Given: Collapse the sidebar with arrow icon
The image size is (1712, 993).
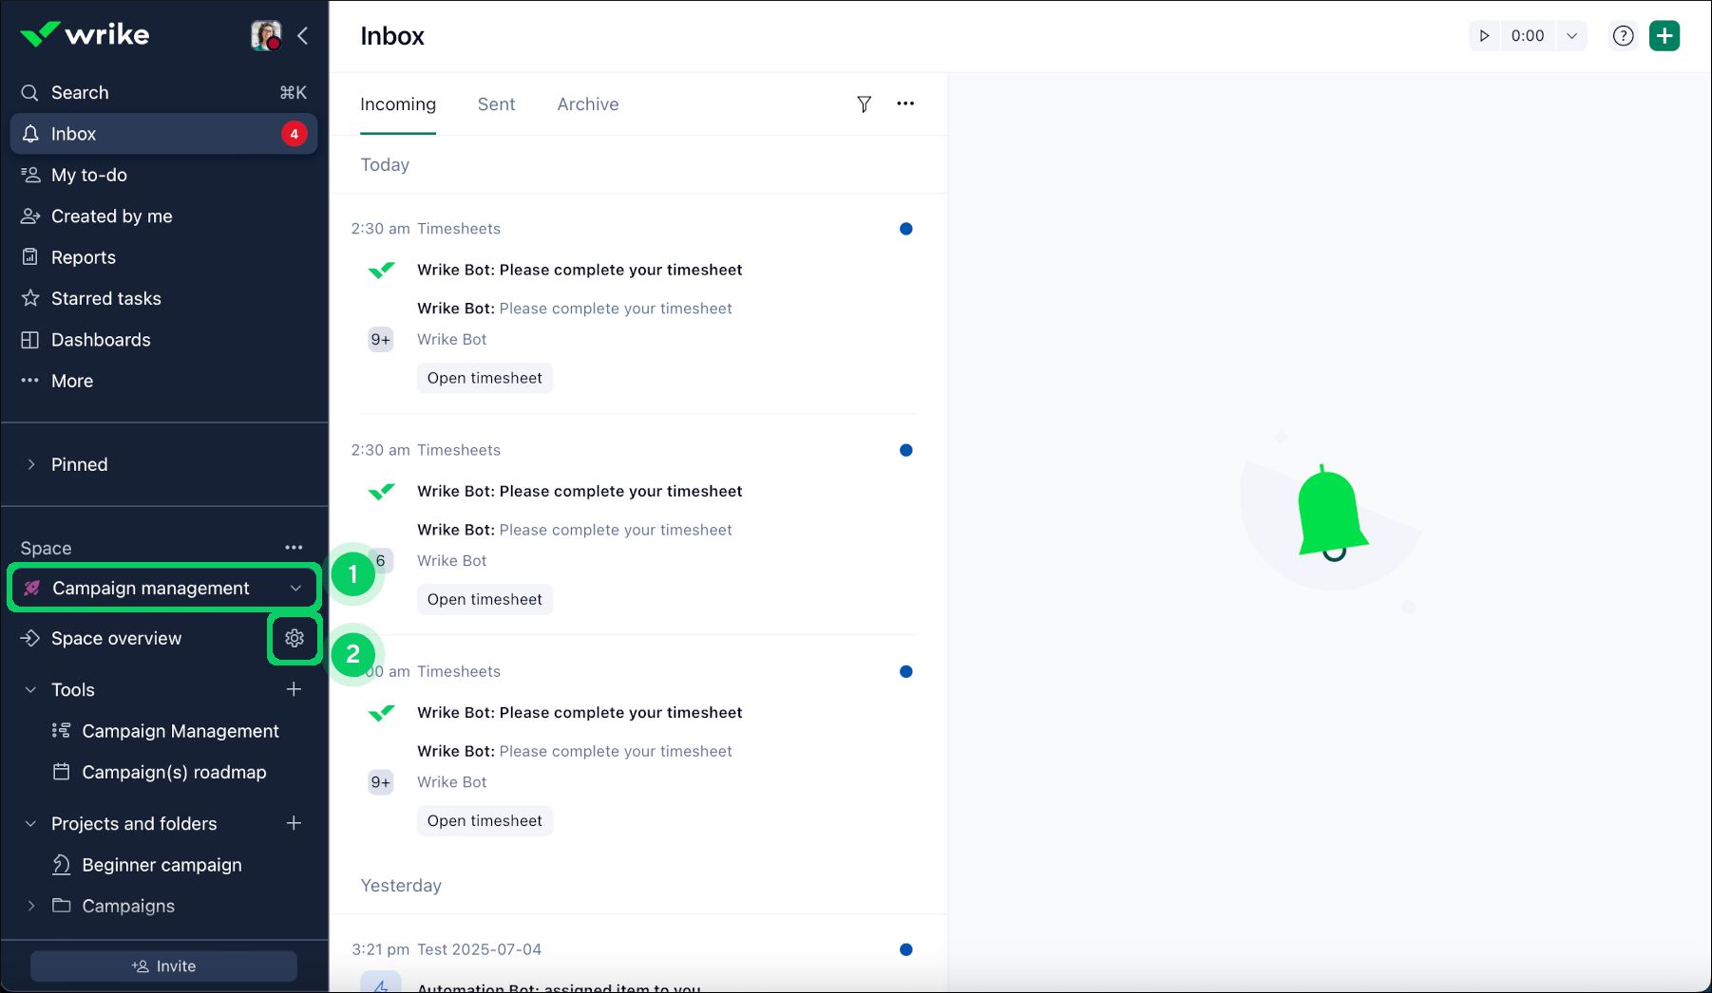Looking at the screenshot, I should (x=303, y=36).
